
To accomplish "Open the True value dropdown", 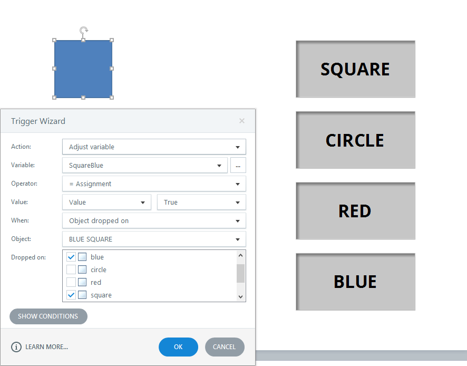I will [x=201, y=203].
